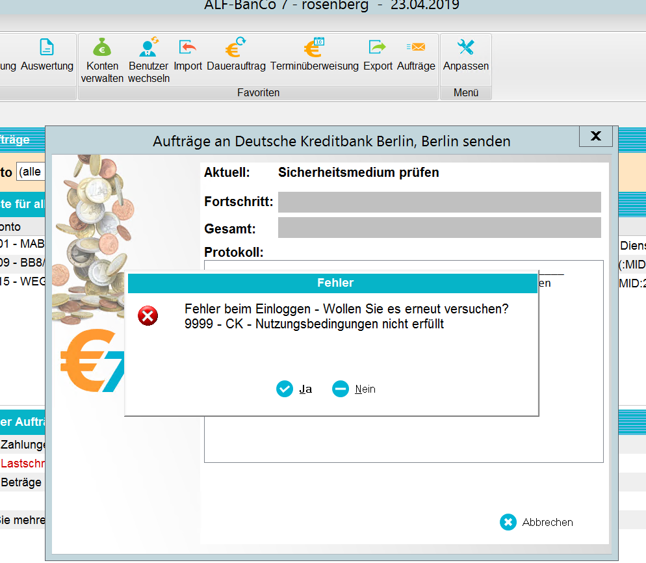This screenshot has height=563, width=646.
Task: Click red error icon in Fehler dialog
Action: [x=148, y=316]
